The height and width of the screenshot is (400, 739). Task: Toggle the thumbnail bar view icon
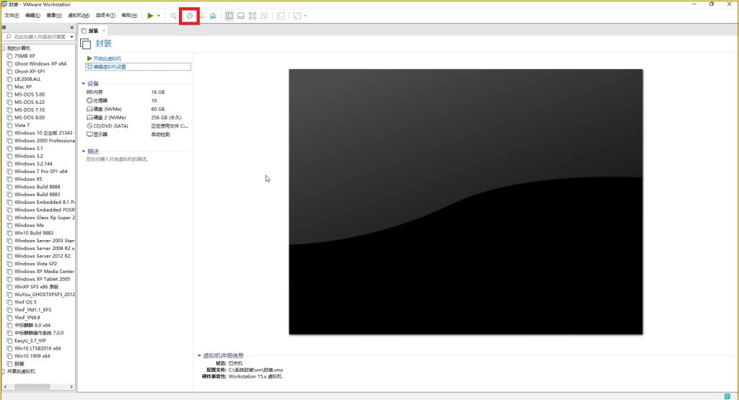tap(240, 15)
